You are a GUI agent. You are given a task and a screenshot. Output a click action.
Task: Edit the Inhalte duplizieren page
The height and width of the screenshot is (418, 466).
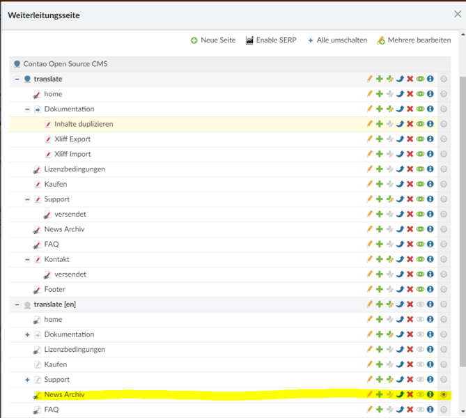tap(369, 124)
